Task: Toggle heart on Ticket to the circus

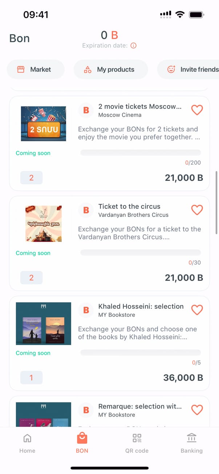Action: click(197, 210)
